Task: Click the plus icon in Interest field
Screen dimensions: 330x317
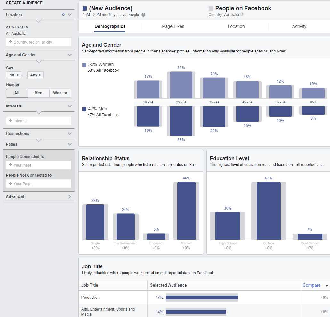Action: click(x=11, y=121)
